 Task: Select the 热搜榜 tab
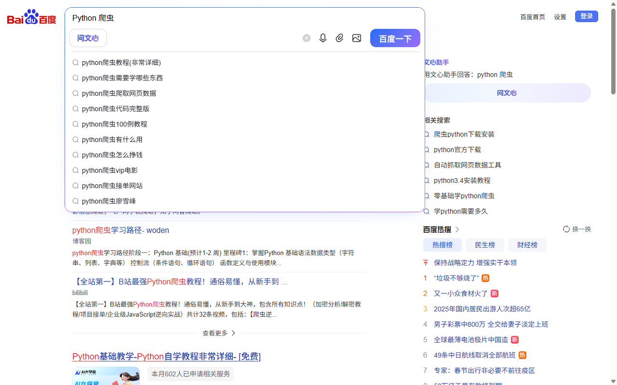pyautogui.click(x=442, y=245)
